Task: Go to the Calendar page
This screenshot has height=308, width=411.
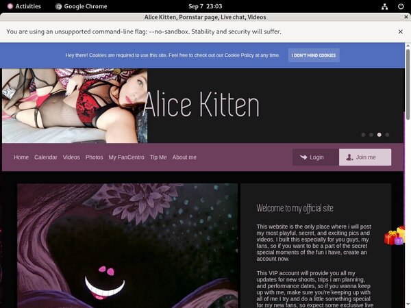Action: click(46, 157)
